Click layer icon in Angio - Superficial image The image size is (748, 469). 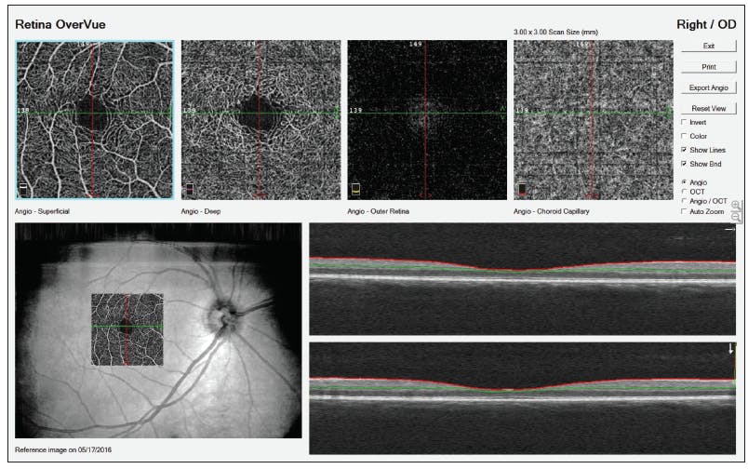(24, 189)
